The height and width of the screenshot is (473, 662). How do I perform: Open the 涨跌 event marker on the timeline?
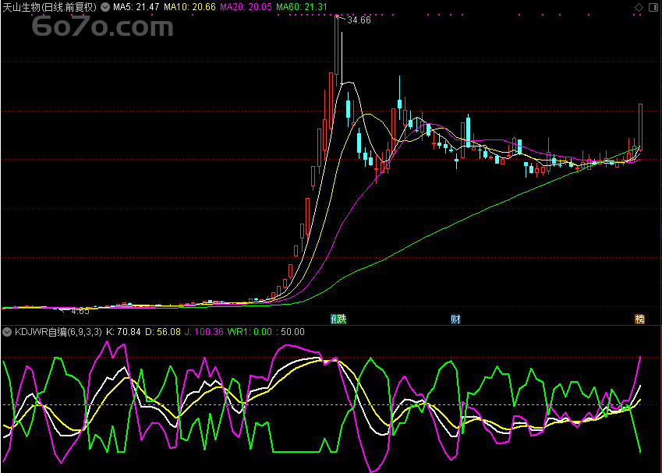[338, 319]
